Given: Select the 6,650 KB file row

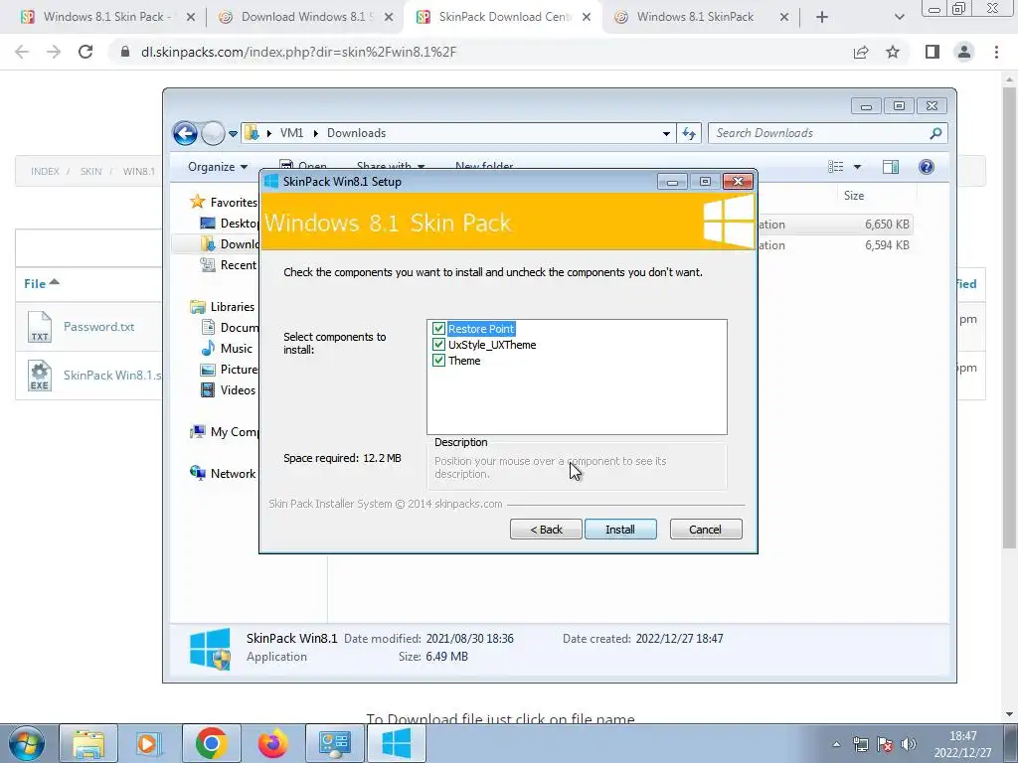Looking at the screenshot, I should click(834, 225).
